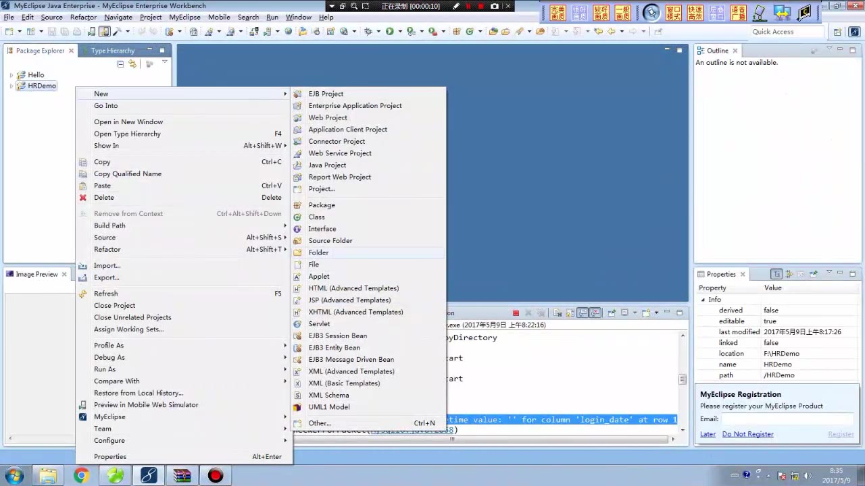The width and height of the screenshot is (865, 486).
Task: Open Run toolbar button dropdown arrow
Action: (400, 31)
